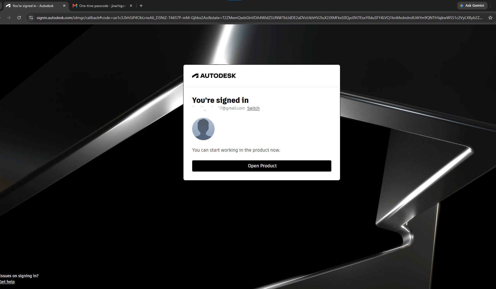The height and width of the screenshot is (289, 496).
Task: Close the You're signed in Autodesk tab
Action: point(64,6)
